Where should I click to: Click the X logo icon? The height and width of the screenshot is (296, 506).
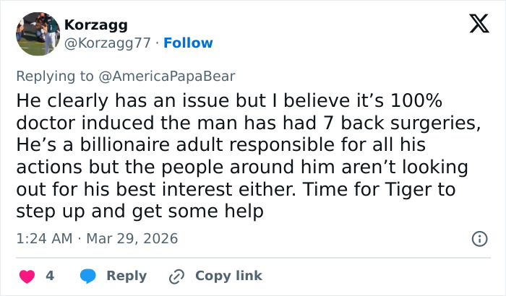pos(474,25)
